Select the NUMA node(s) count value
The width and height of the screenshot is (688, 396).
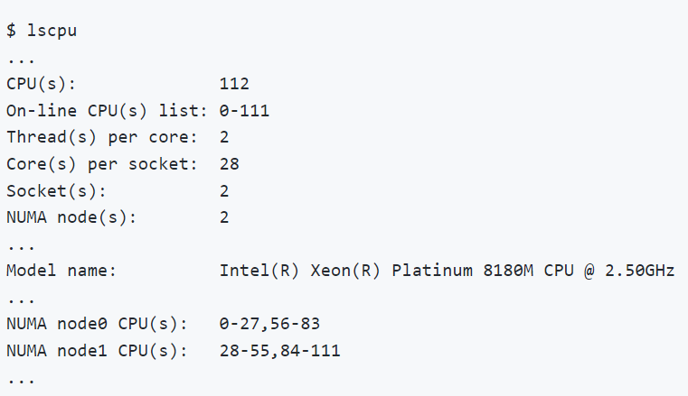click(x=224, y=217)
